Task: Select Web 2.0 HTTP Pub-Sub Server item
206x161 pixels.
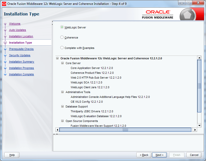Action: coord(96,78)
